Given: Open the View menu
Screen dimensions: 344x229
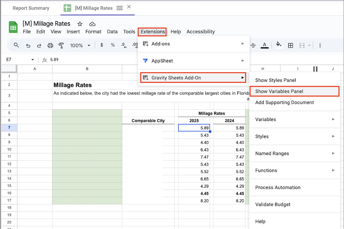Looking at the screenshot, I should [x=56, y=32].
